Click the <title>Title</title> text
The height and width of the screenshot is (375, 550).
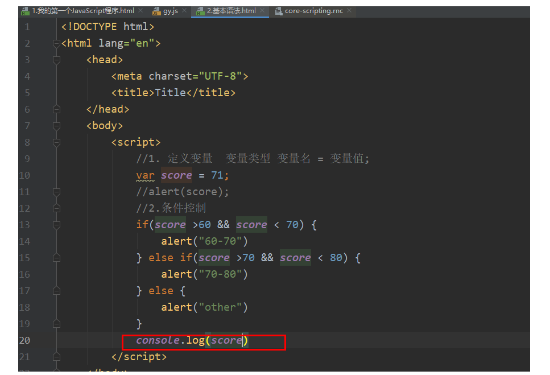click(x=173, y=93)
